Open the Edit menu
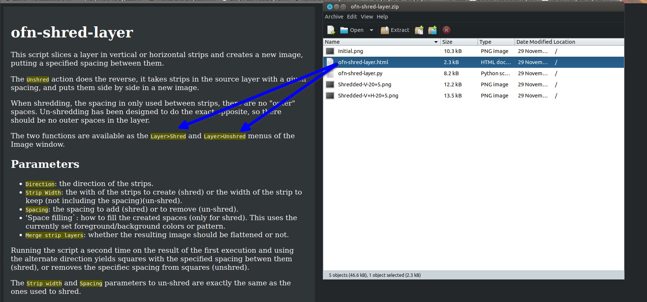This screenshot has width=647, height=302. [352, 17]
